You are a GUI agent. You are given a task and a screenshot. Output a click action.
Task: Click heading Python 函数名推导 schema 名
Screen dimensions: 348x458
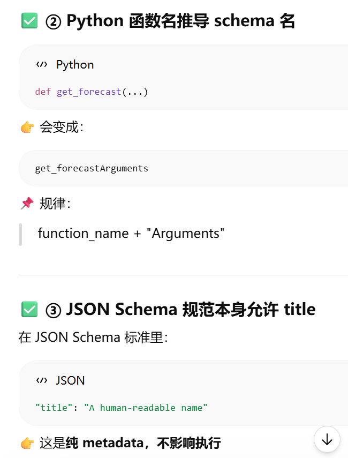[x=181, y=21]
